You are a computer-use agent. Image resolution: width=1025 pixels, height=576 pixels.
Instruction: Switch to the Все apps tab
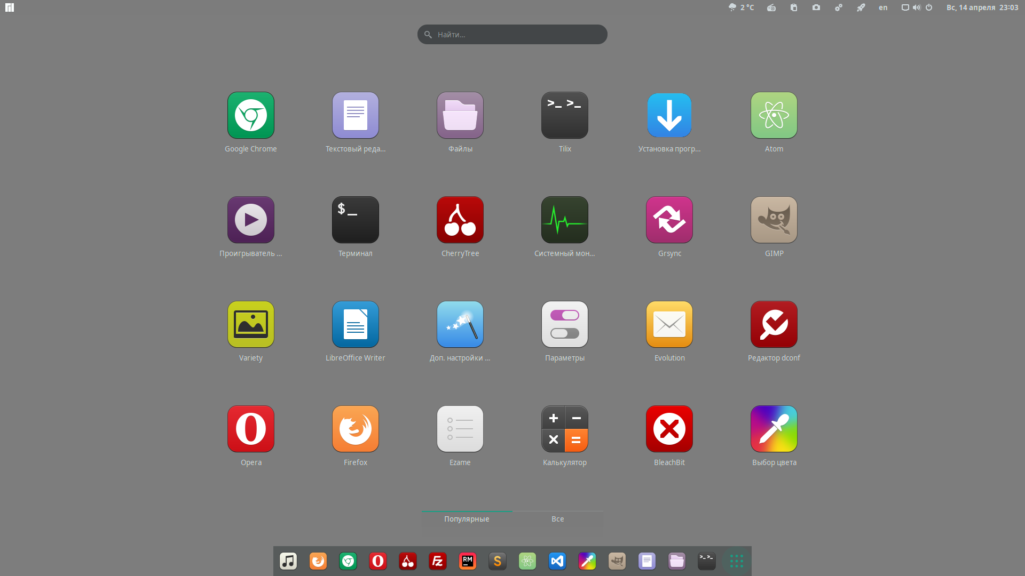pyautogui.click(x=558, y=519)
